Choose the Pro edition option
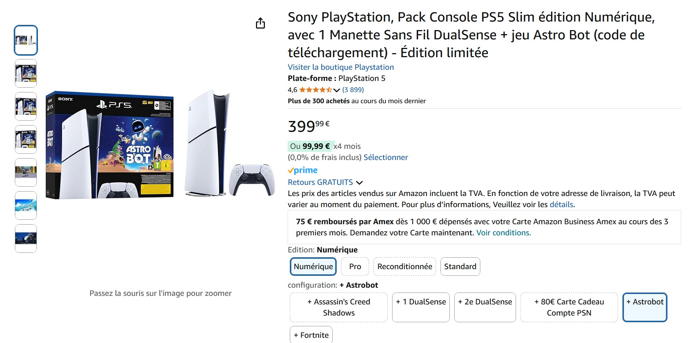 [x=355, y=267]
